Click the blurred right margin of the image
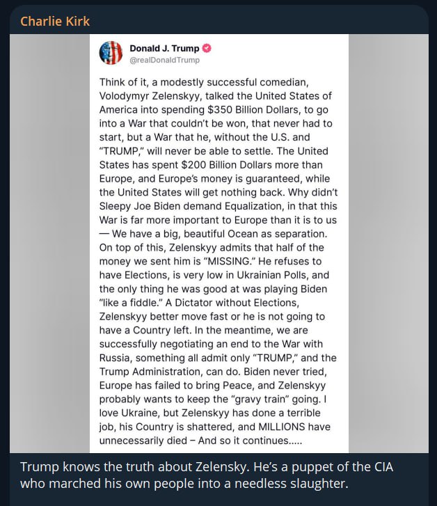Screen dimensions: 437x506 click(391, 244)
